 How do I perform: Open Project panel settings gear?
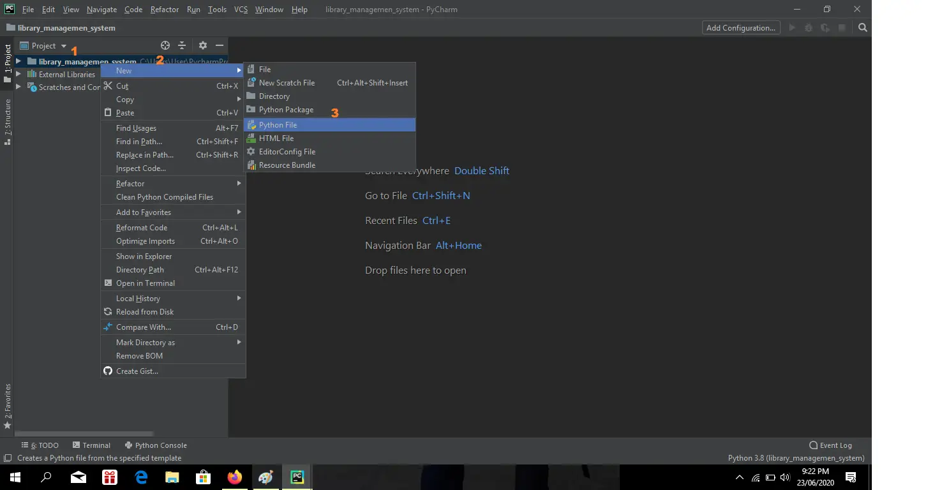(203, 45)
